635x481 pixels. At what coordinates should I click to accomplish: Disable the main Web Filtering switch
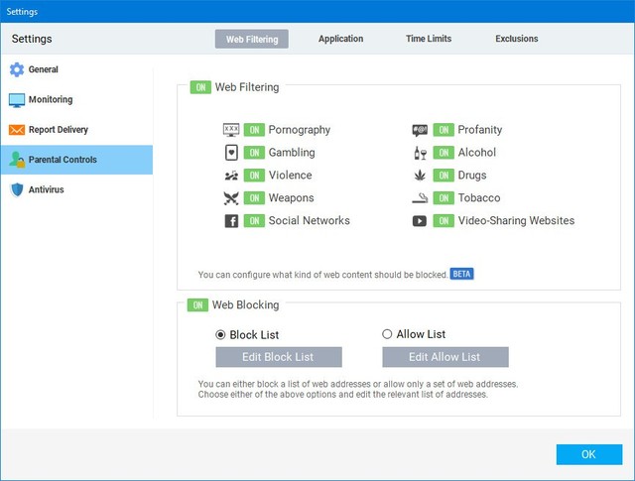click(x=200, y=87)
